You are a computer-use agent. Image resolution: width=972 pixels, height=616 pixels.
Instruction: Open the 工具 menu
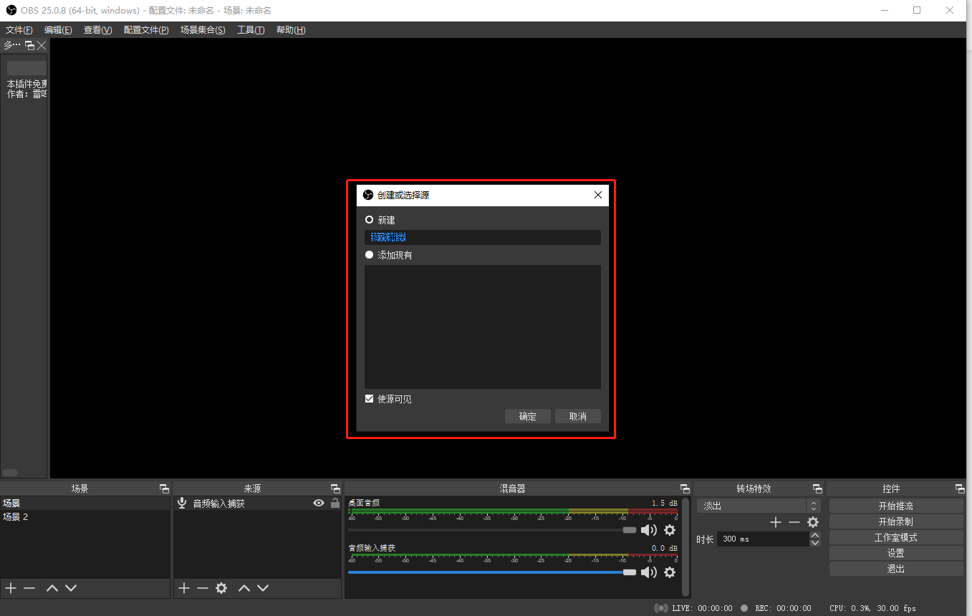point(251,30)
